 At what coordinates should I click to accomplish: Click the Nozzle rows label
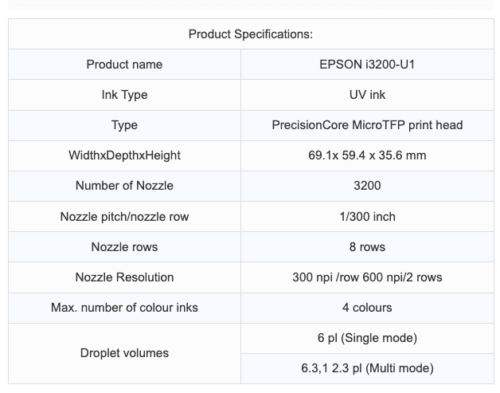pos(124,247)
